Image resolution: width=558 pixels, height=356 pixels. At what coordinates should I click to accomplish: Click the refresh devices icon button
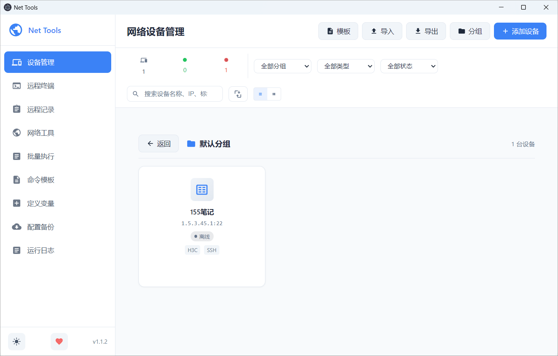pos(238,94)
